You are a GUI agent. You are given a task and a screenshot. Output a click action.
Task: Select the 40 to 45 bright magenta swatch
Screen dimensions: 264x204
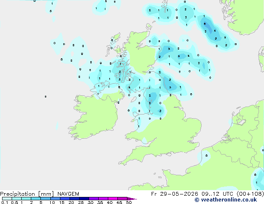click(x=113, y=199)
